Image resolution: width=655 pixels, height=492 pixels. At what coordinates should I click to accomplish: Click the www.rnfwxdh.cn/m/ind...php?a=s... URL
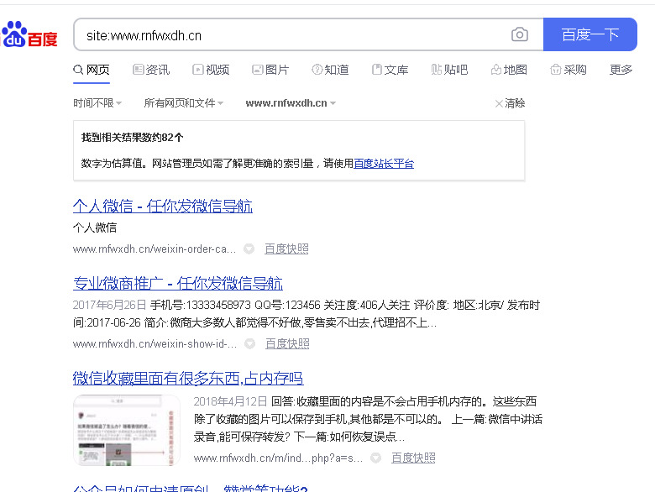point(278,458)
